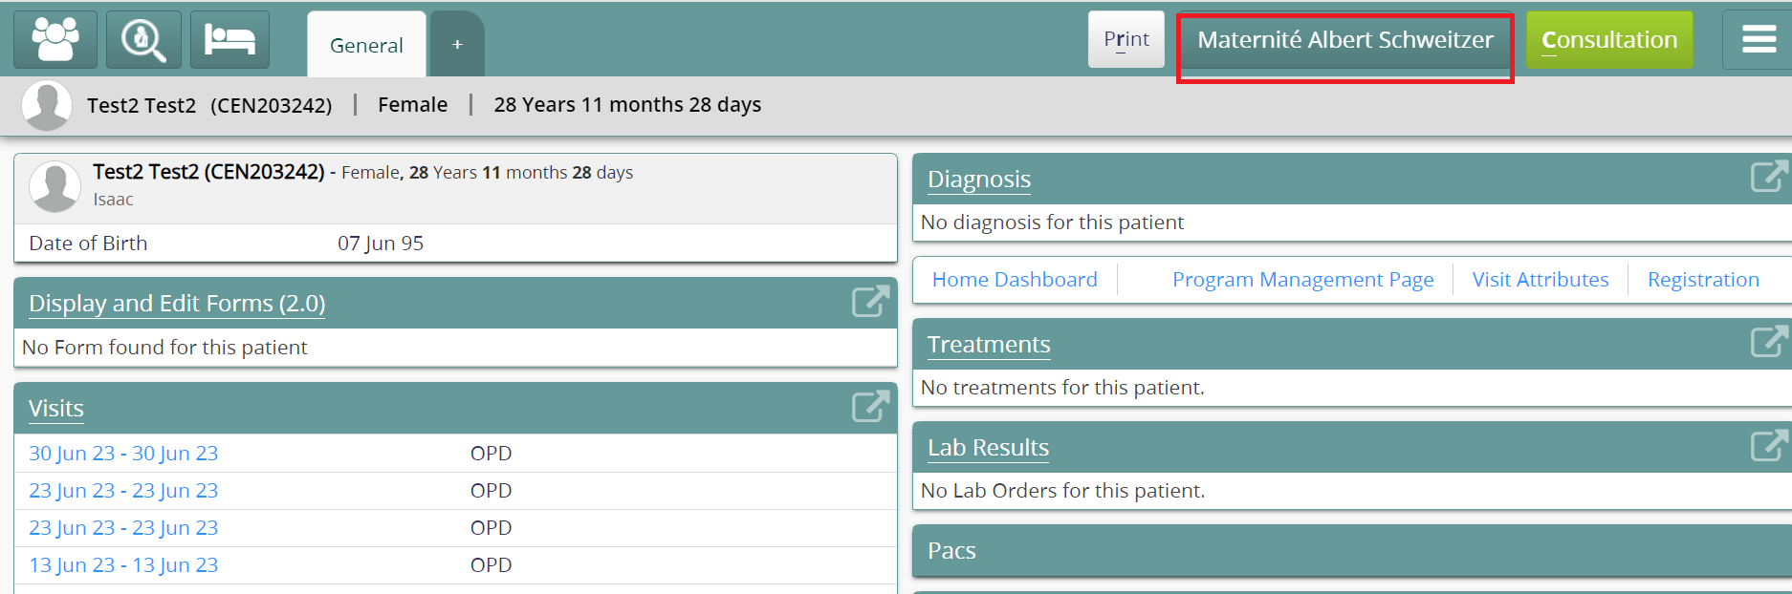Open the Home Dashboard link

[1015, 280]
